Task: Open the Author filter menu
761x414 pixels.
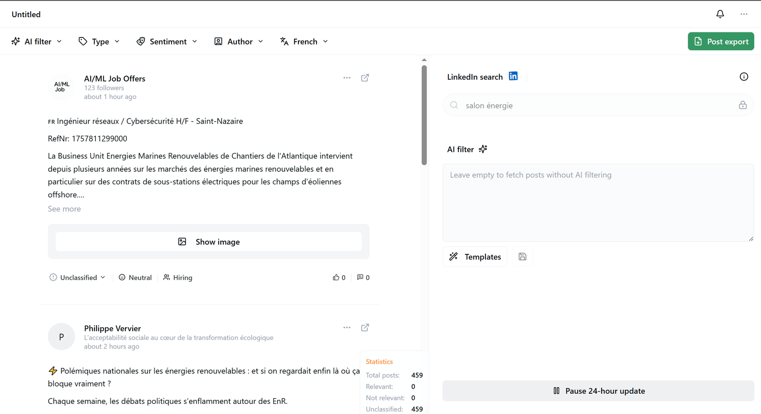Action: click(239, 42)
